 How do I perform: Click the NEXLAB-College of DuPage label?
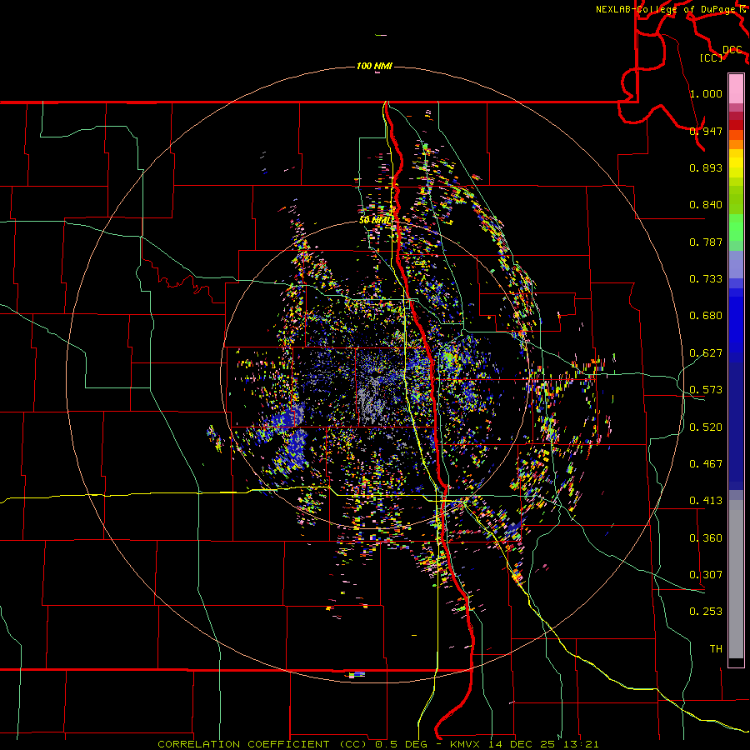coord(665,9)
